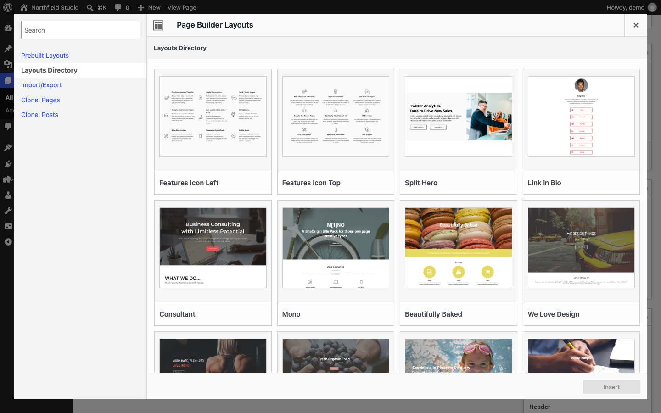Open Tools wrench sidebar icon
Screen dimensions: 661x413
(8, 211)
